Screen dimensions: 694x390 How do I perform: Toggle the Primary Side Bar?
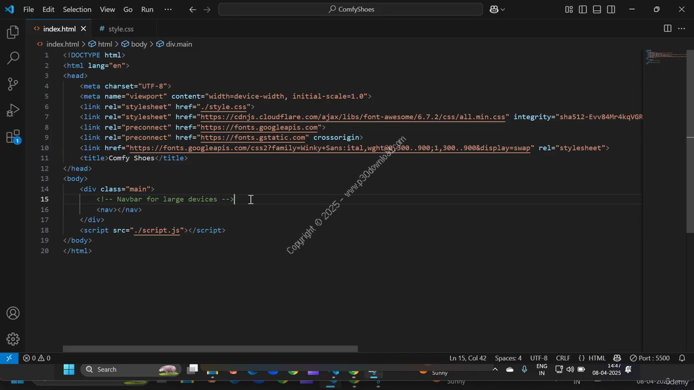tap(583, 9)
